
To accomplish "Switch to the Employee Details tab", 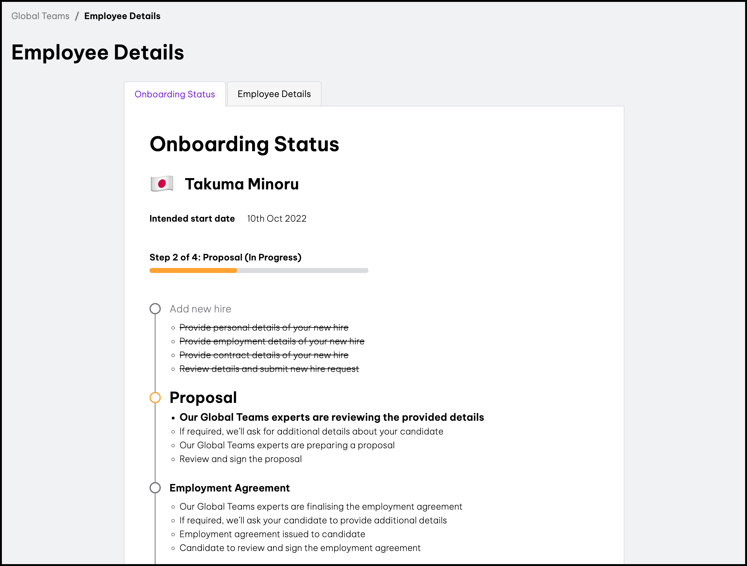I will (x=274, y=94).
